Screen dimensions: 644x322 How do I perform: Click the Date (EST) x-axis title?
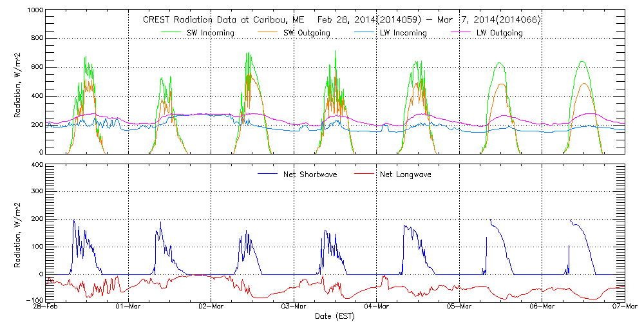click(x=336, y=317)
